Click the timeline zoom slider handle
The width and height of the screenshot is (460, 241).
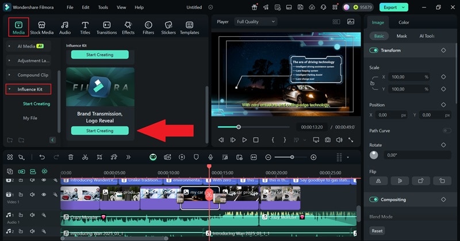292,157
